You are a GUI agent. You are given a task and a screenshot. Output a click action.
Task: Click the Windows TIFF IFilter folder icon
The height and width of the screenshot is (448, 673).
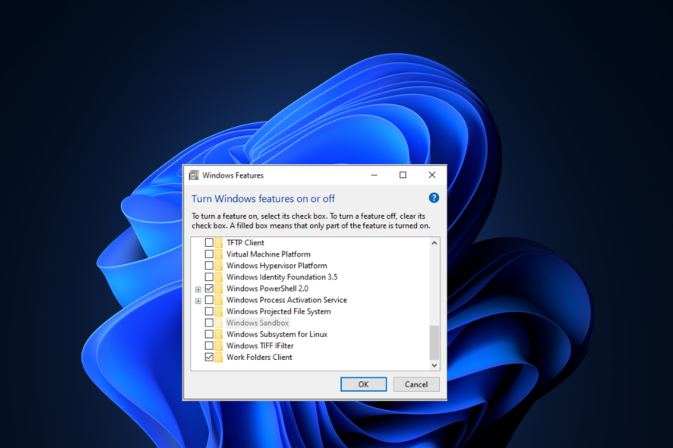219,345
